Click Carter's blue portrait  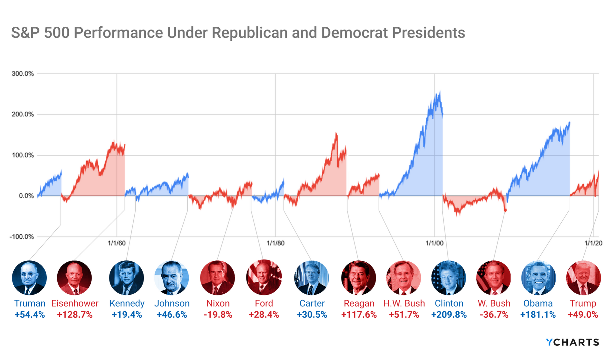(312, 278)
